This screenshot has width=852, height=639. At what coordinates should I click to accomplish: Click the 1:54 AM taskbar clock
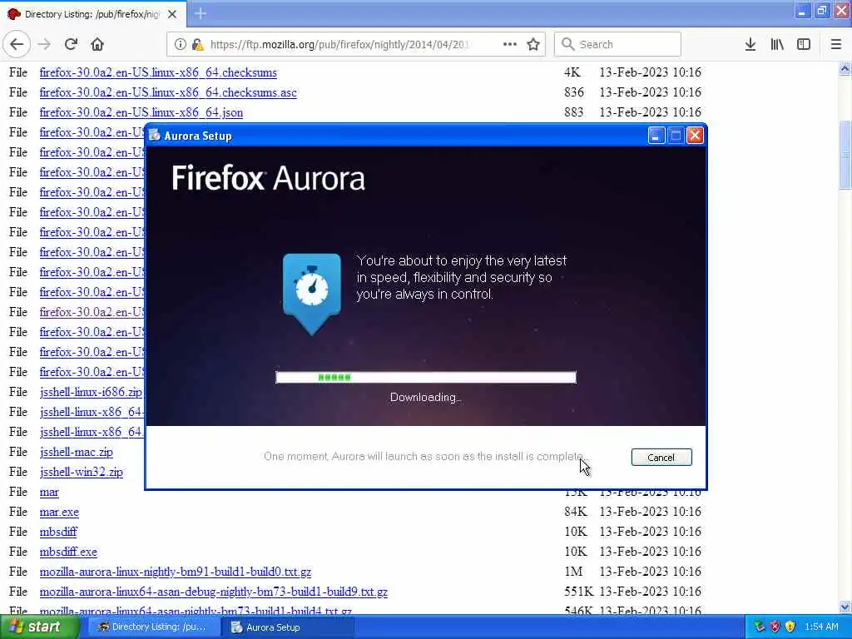(821, 627)
